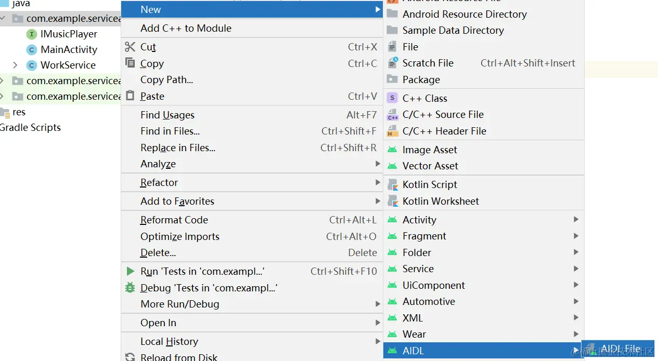Screen dimensions: 658x361
Task: Select XML in the New submenu
Action: [484, 318]
